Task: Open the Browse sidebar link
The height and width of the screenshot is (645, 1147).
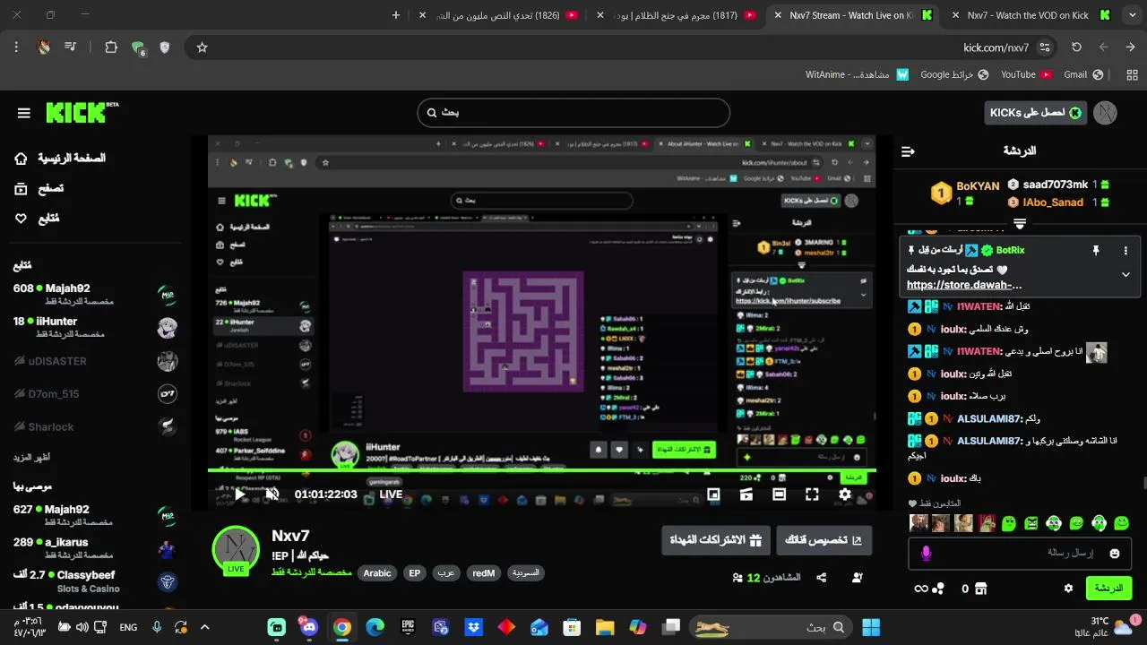Action: 39,188
